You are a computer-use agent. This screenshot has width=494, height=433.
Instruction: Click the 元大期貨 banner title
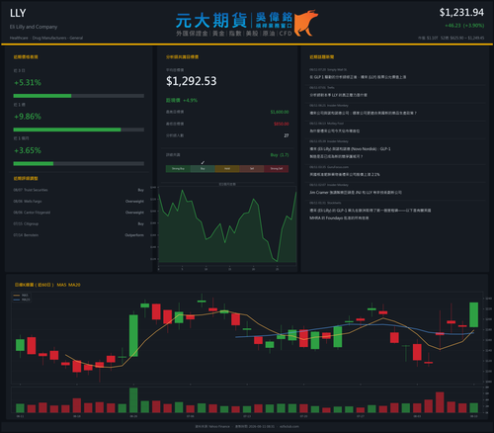click(x=211, y=21)
